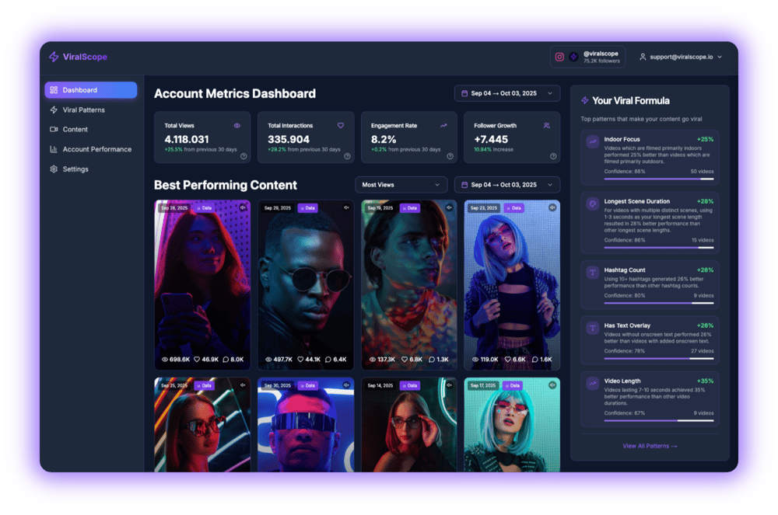The height and width of the screenshot is (515, 778).
Task: Open the Account Metrics date range dropdown
Action: point(507,94)
